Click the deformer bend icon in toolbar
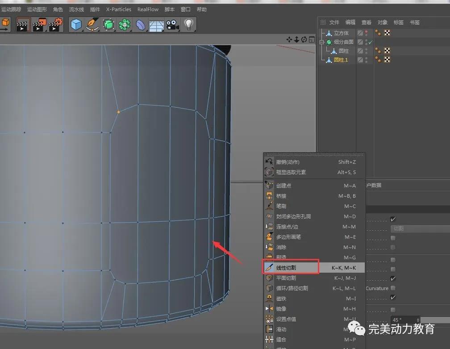Image resolution: width=450 pixels, height=349 pixels. 141,25
